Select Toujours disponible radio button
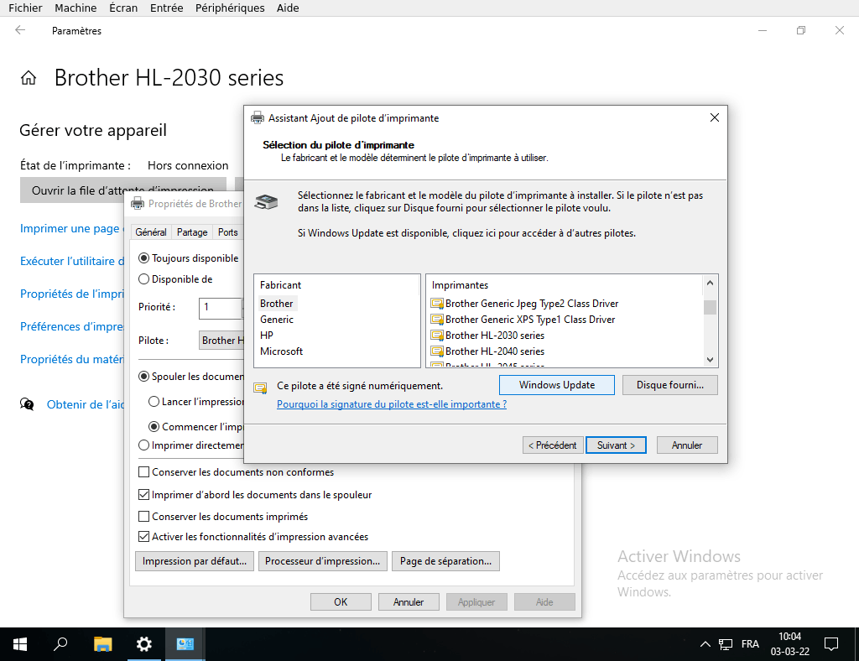This screenshot has width=859, height=661. (x=143, y=258)
